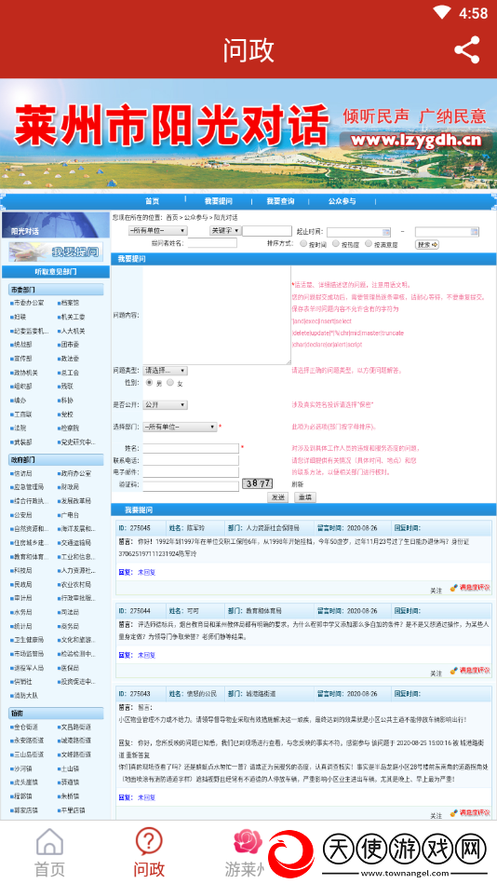Open 农业农村局 department link
This screenshot has height=884, width=497.
[76, 584]
